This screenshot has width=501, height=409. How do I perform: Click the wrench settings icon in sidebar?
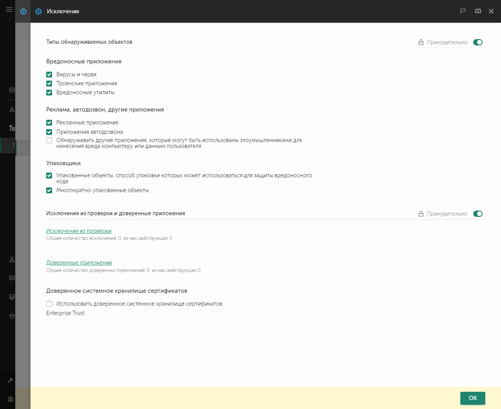pos(11,380)
